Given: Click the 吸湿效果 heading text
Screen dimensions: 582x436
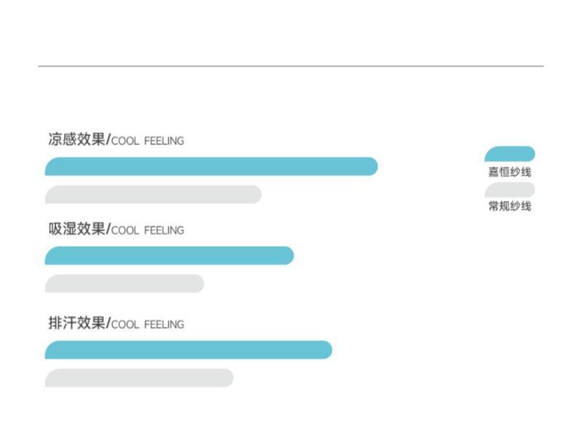Looking at the screenshot, I should click(77, 229).
